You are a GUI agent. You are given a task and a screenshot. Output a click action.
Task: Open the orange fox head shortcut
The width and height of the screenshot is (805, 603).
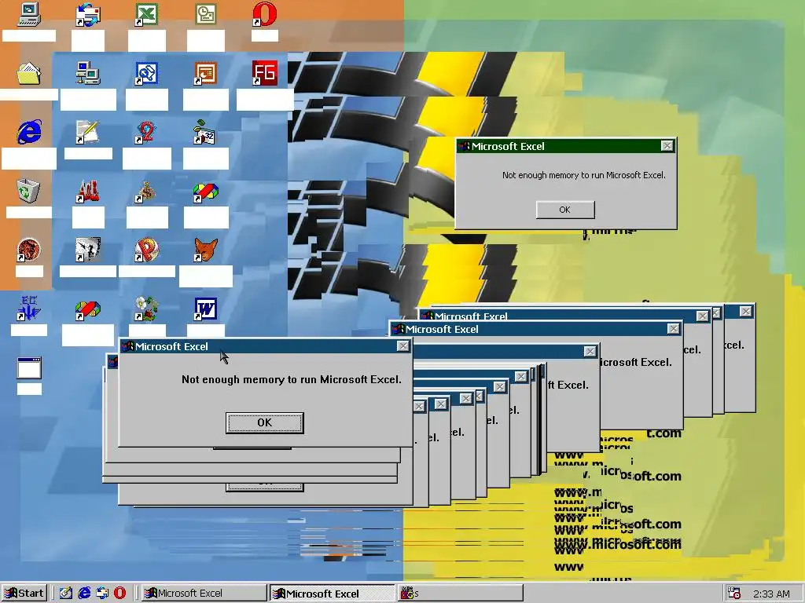click(205, 250)
